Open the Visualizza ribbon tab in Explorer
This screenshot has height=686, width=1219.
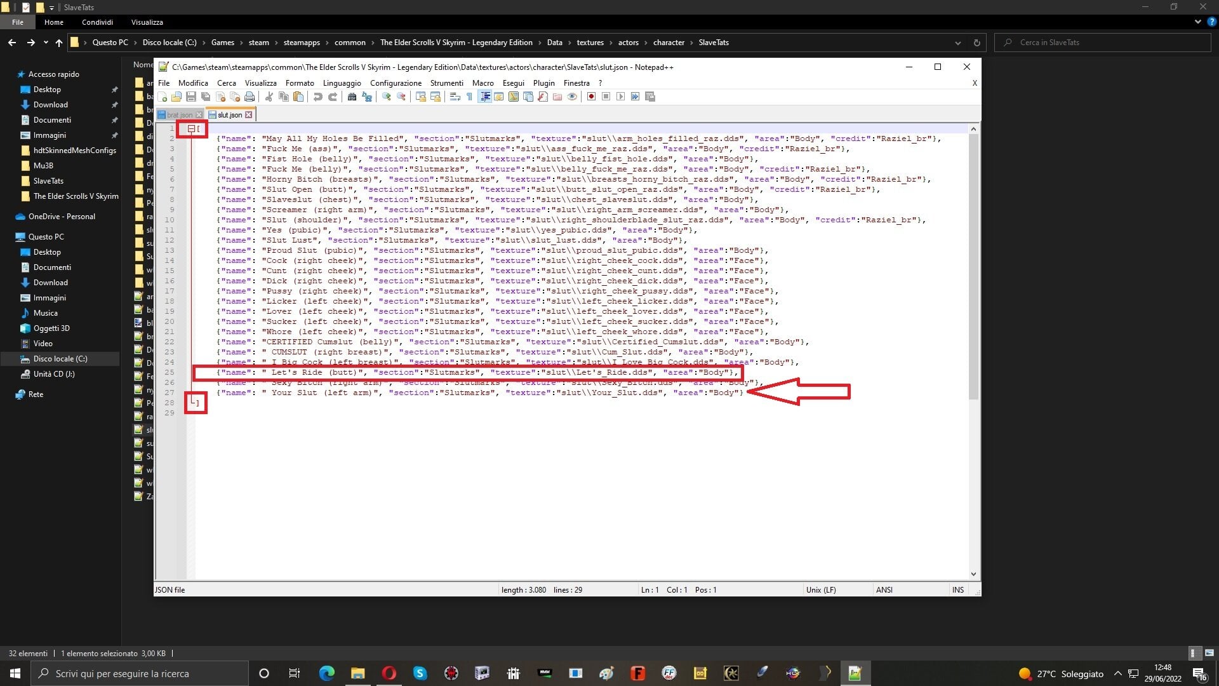(147, 22)
